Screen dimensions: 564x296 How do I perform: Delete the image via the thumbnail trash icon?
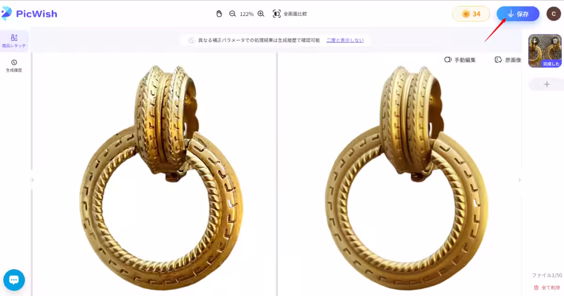click(x=555, y=40)
